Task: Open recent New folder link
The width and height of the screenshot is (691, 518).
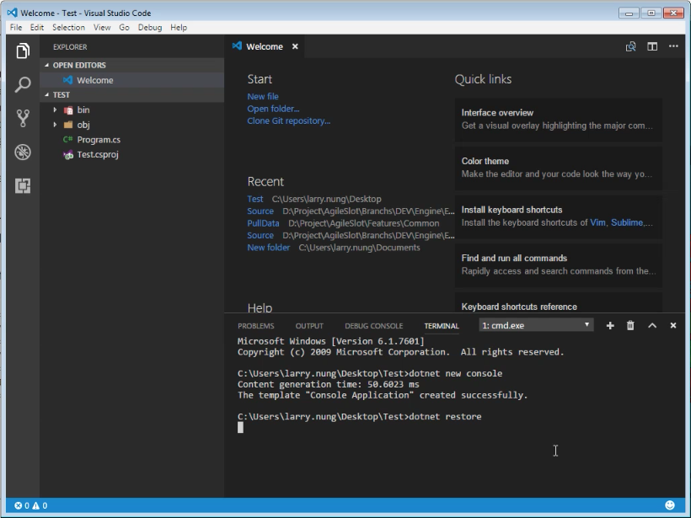Action: (x=268, y=248)
